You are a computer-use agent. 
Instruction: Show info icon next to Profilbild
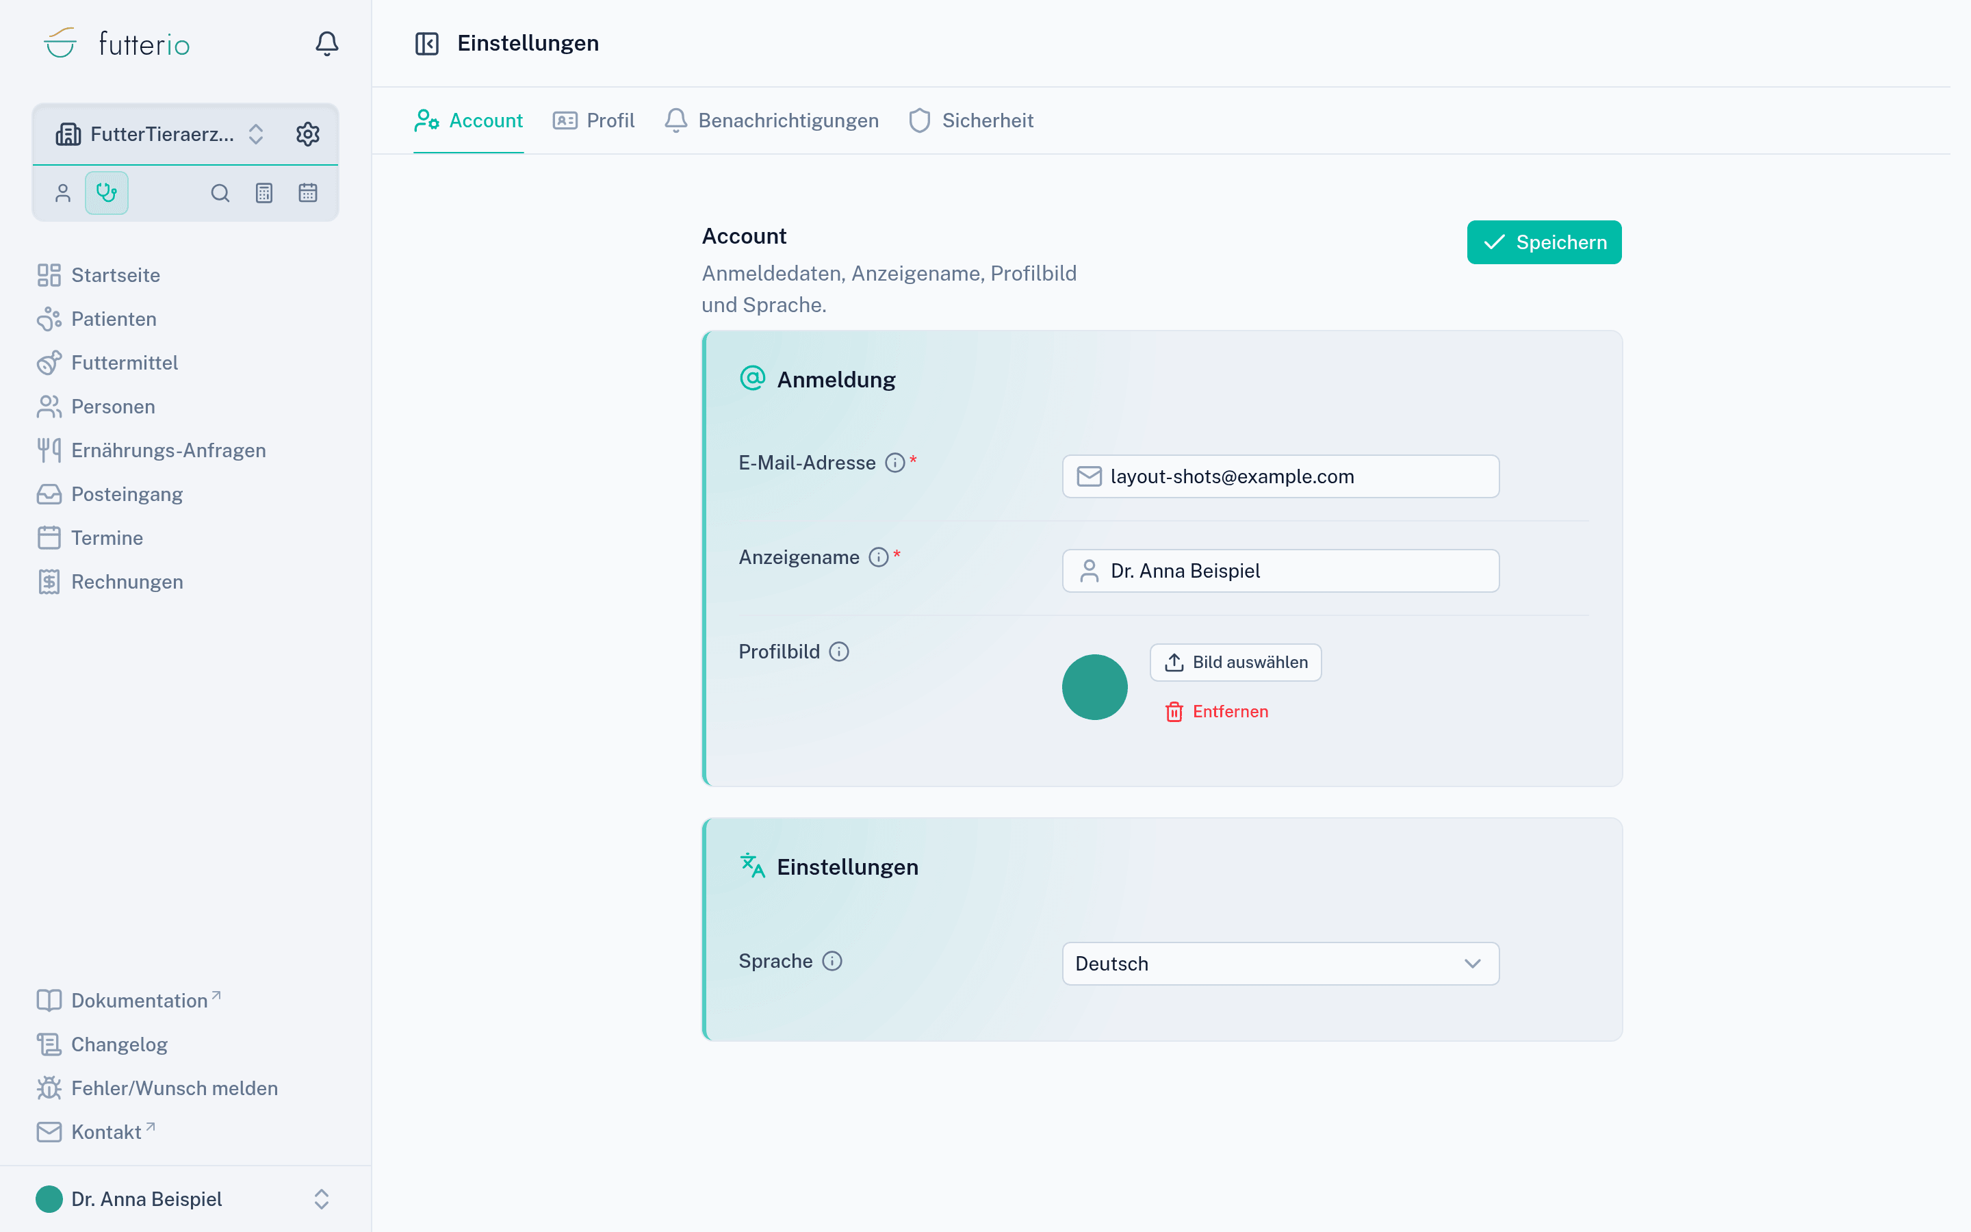coord(839,652)
